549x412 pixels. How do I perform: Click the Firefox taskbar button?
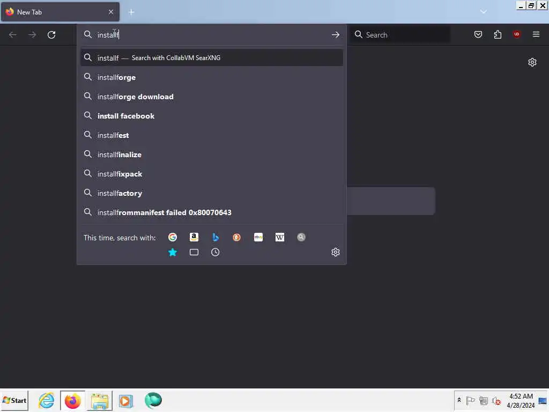(x=72, y=400)
